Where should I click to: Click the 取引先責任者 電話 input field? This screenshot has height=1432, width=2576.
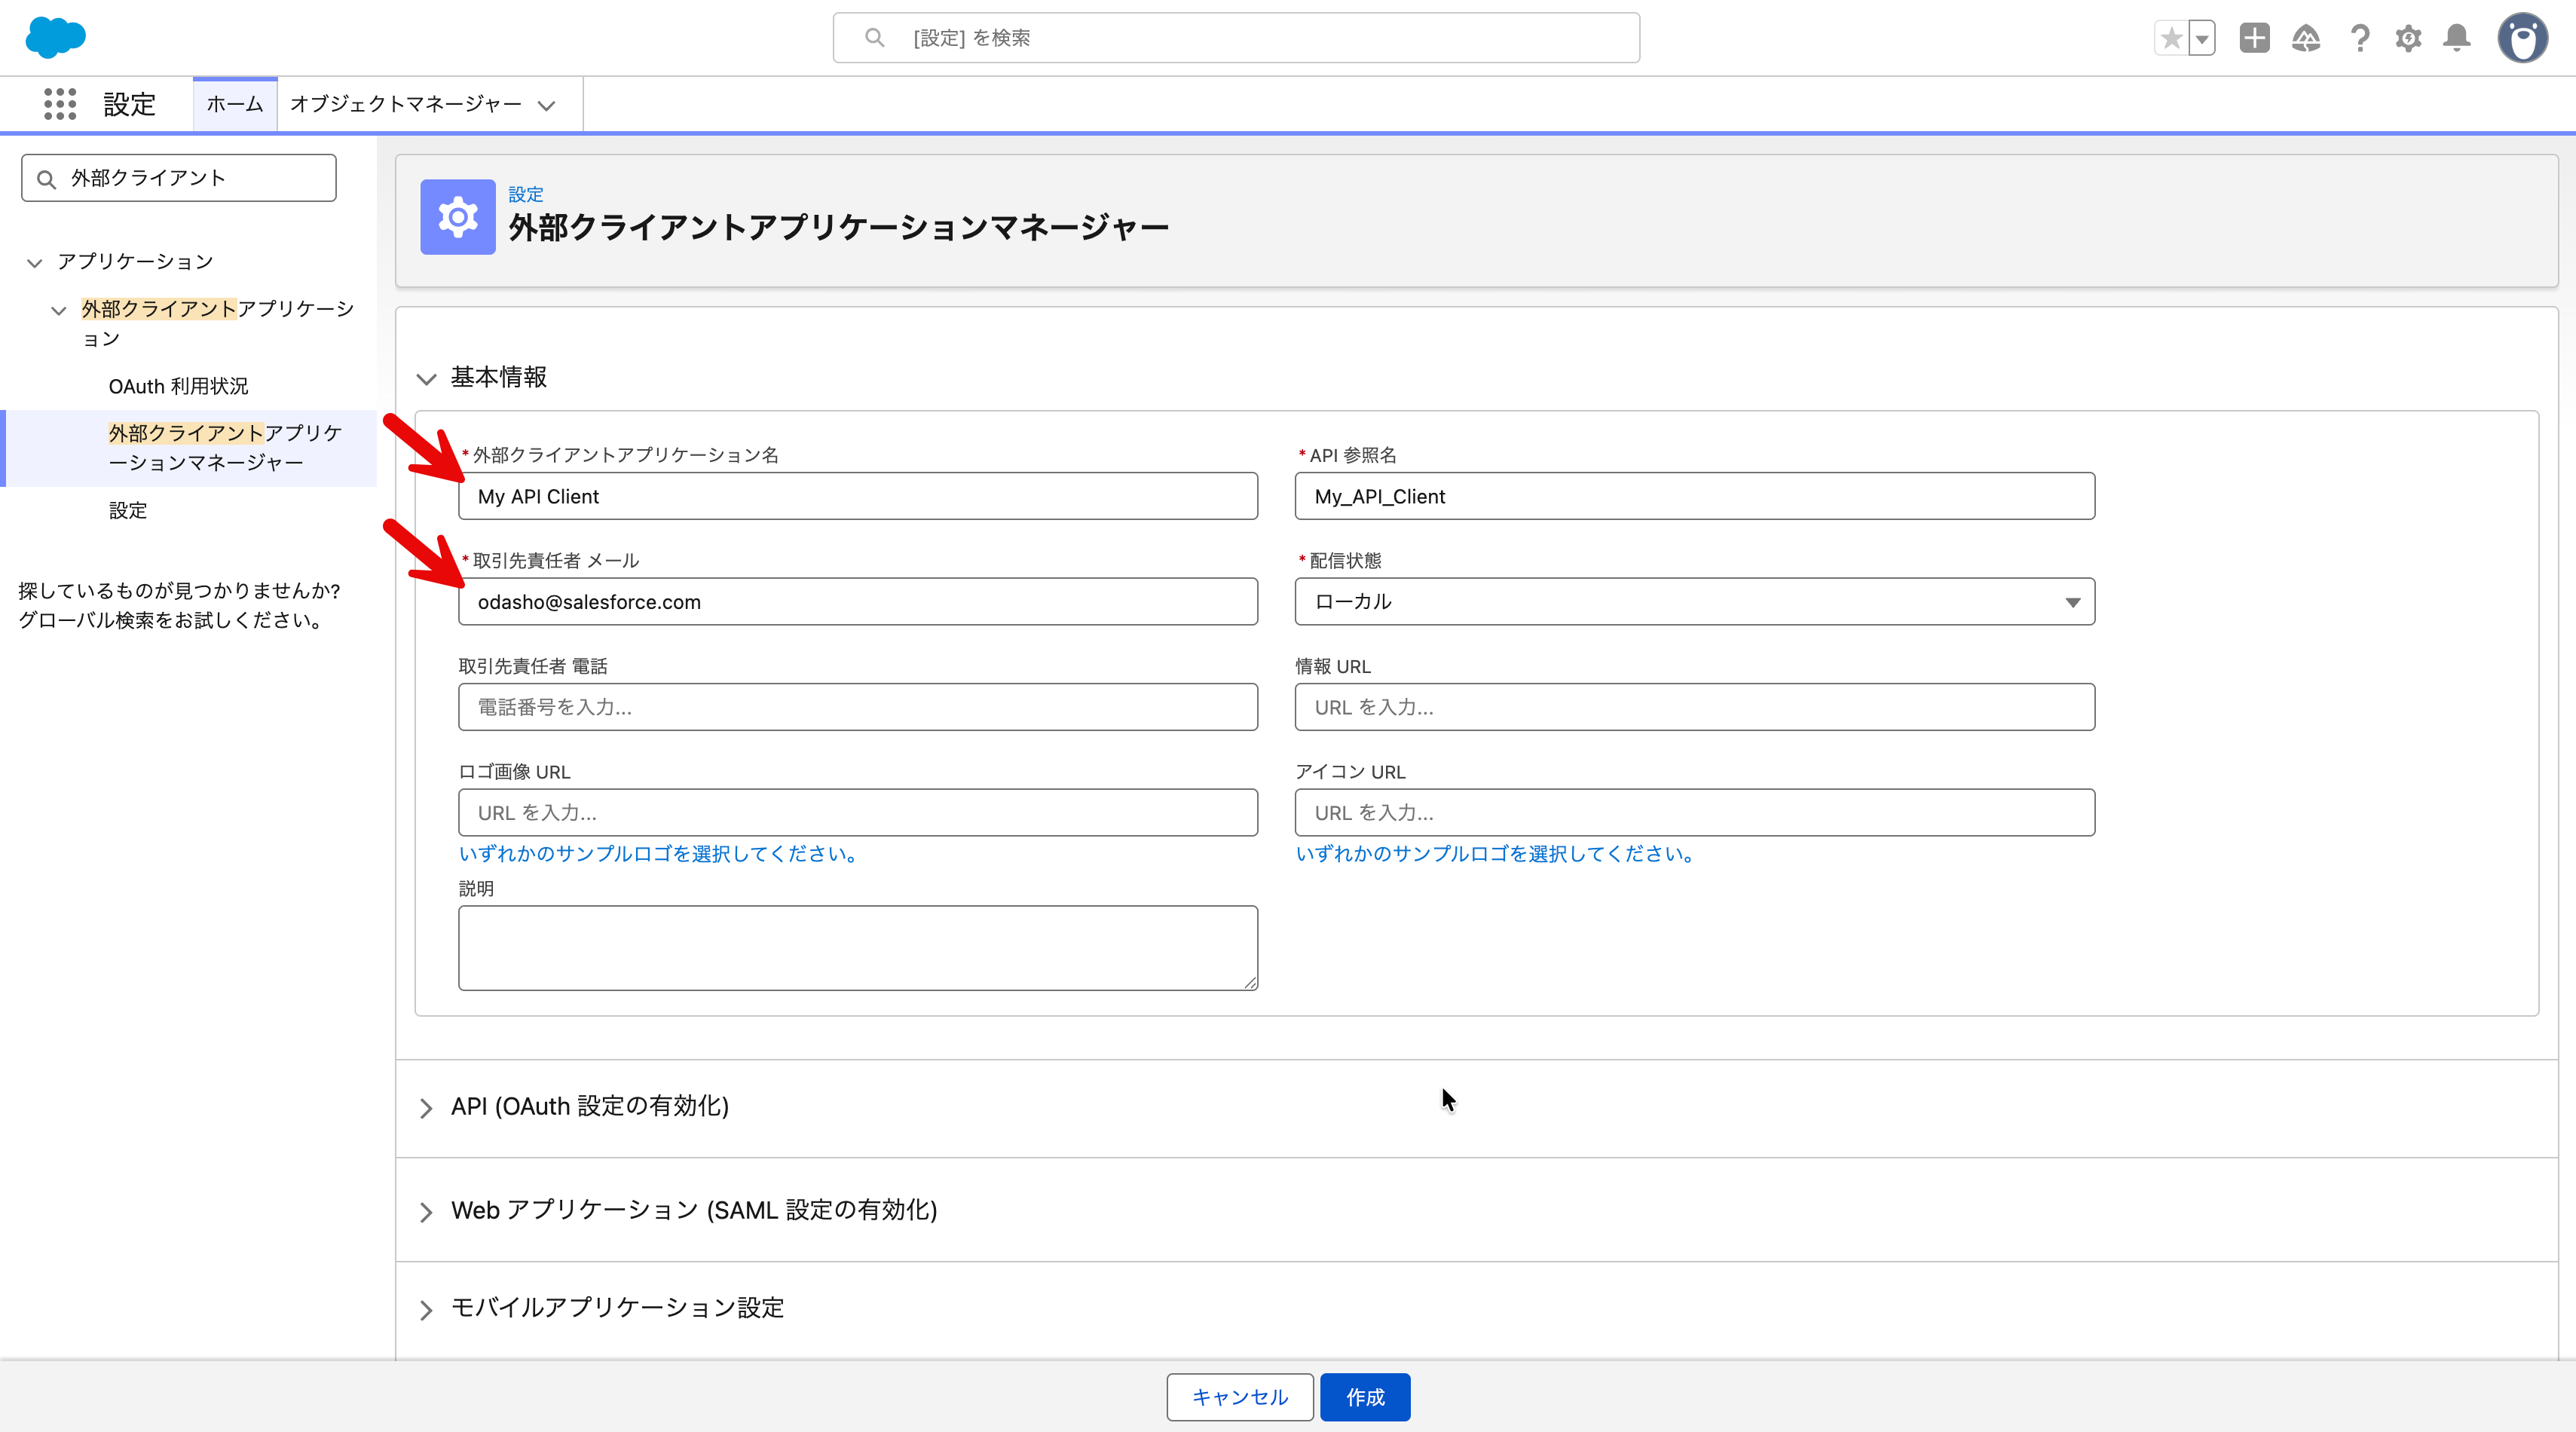[x=857, y=707]
